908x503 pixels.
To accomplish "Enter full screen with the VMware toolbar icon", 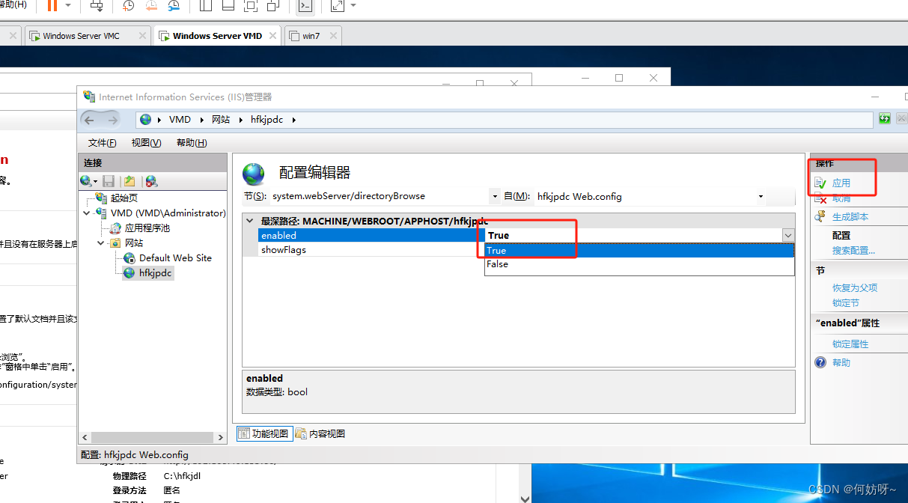I will point(251,5).
